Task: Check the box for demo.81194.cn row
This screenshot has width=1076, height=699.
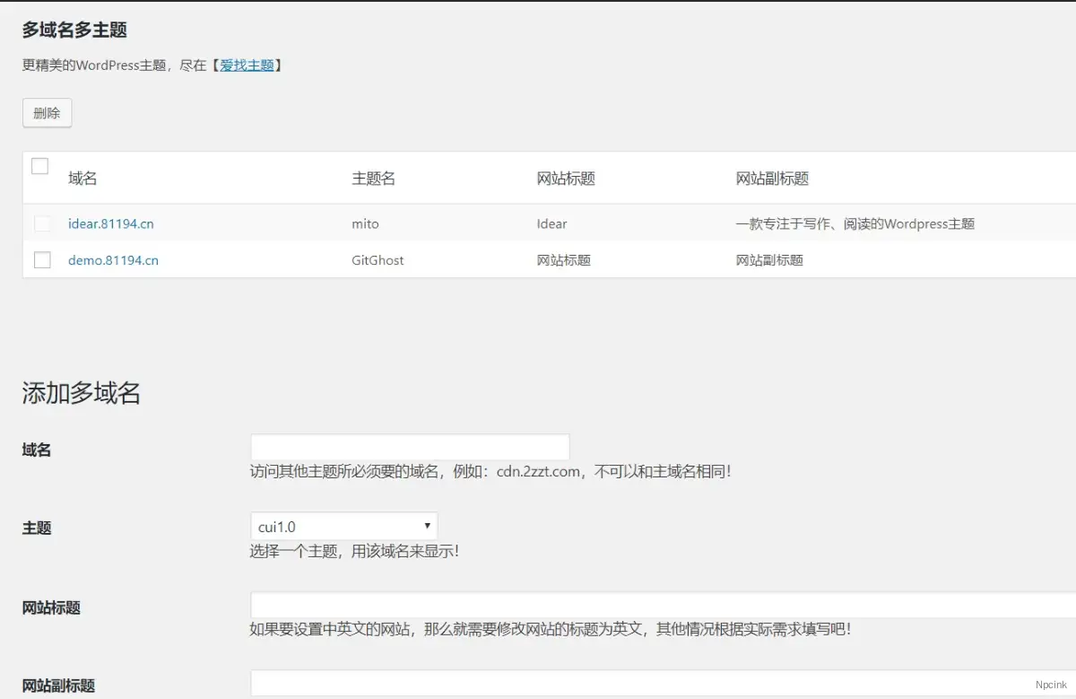Action: tap(42, 260)
